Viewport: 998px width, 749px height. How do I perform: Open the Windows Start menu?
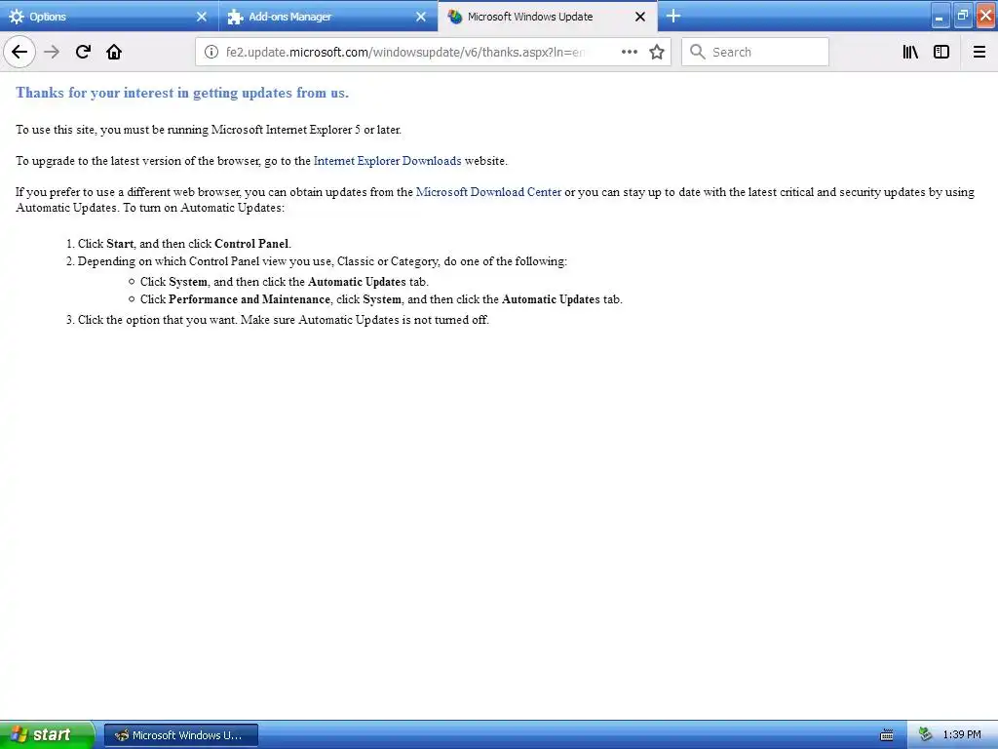pos(47,735)
